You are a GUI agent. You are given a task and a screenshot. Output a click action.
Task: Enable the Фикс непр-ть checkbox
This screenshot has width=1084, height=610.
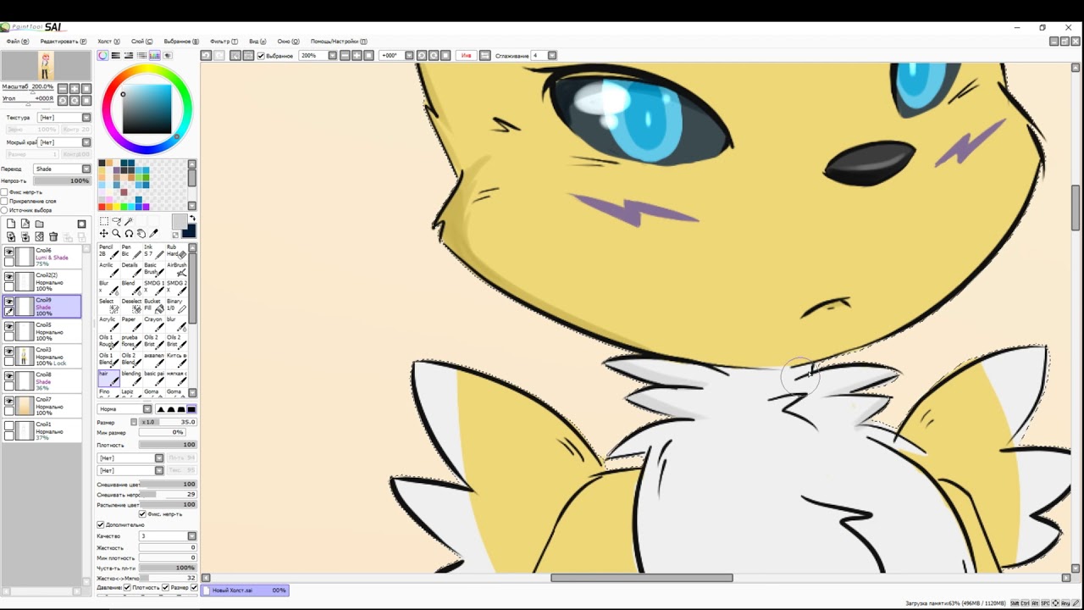coord(4,192)
